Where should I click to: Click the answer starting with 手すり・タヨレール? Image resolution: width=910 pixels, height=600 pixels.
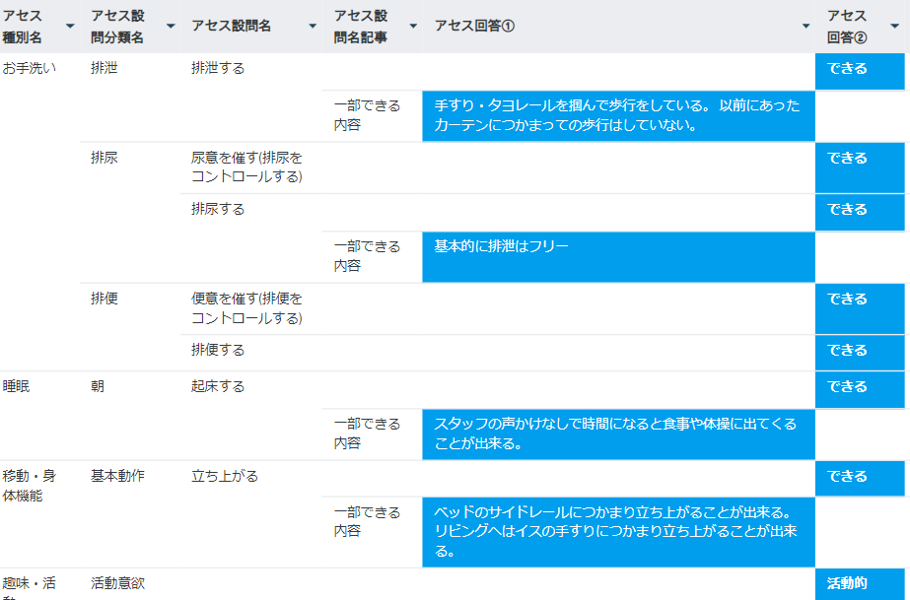coord(618,115)
